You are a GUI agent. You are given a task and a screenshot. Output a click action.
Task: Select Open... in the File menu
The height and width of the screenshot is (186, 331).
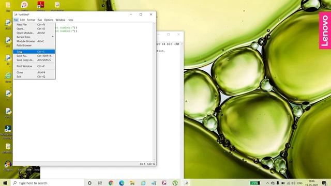tap(34, 29)
